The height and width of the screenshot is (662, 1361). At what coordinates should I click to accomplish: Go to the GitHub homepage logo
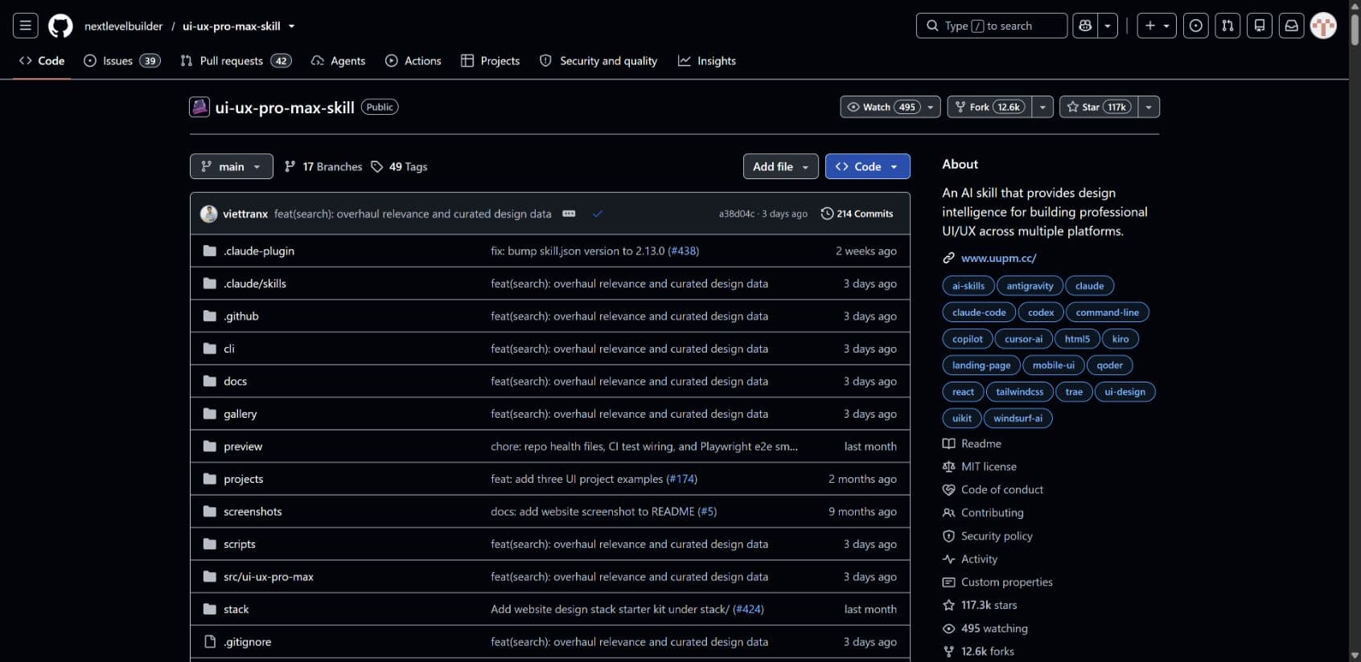click(60, 26)
